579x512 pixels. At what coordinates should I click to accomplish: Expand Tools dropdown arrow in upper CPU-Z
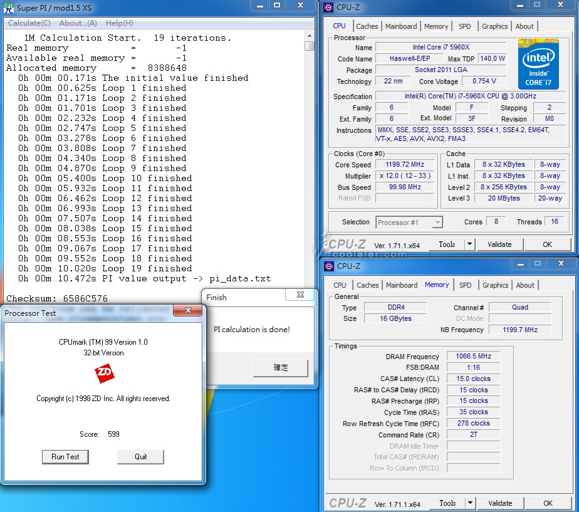470,244
